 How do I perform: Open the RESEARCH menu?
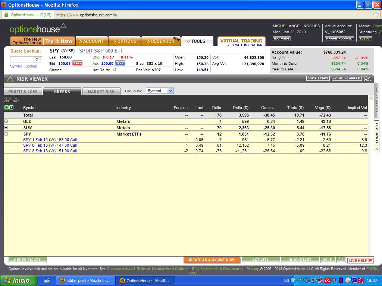tap(161, 41)
